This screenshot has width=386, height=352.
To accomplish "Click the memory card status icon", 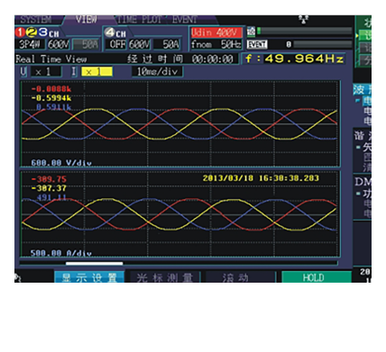I will pos(251,32).
